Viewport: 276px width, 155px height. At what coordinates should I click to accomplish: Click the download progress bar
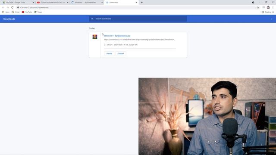140,49
